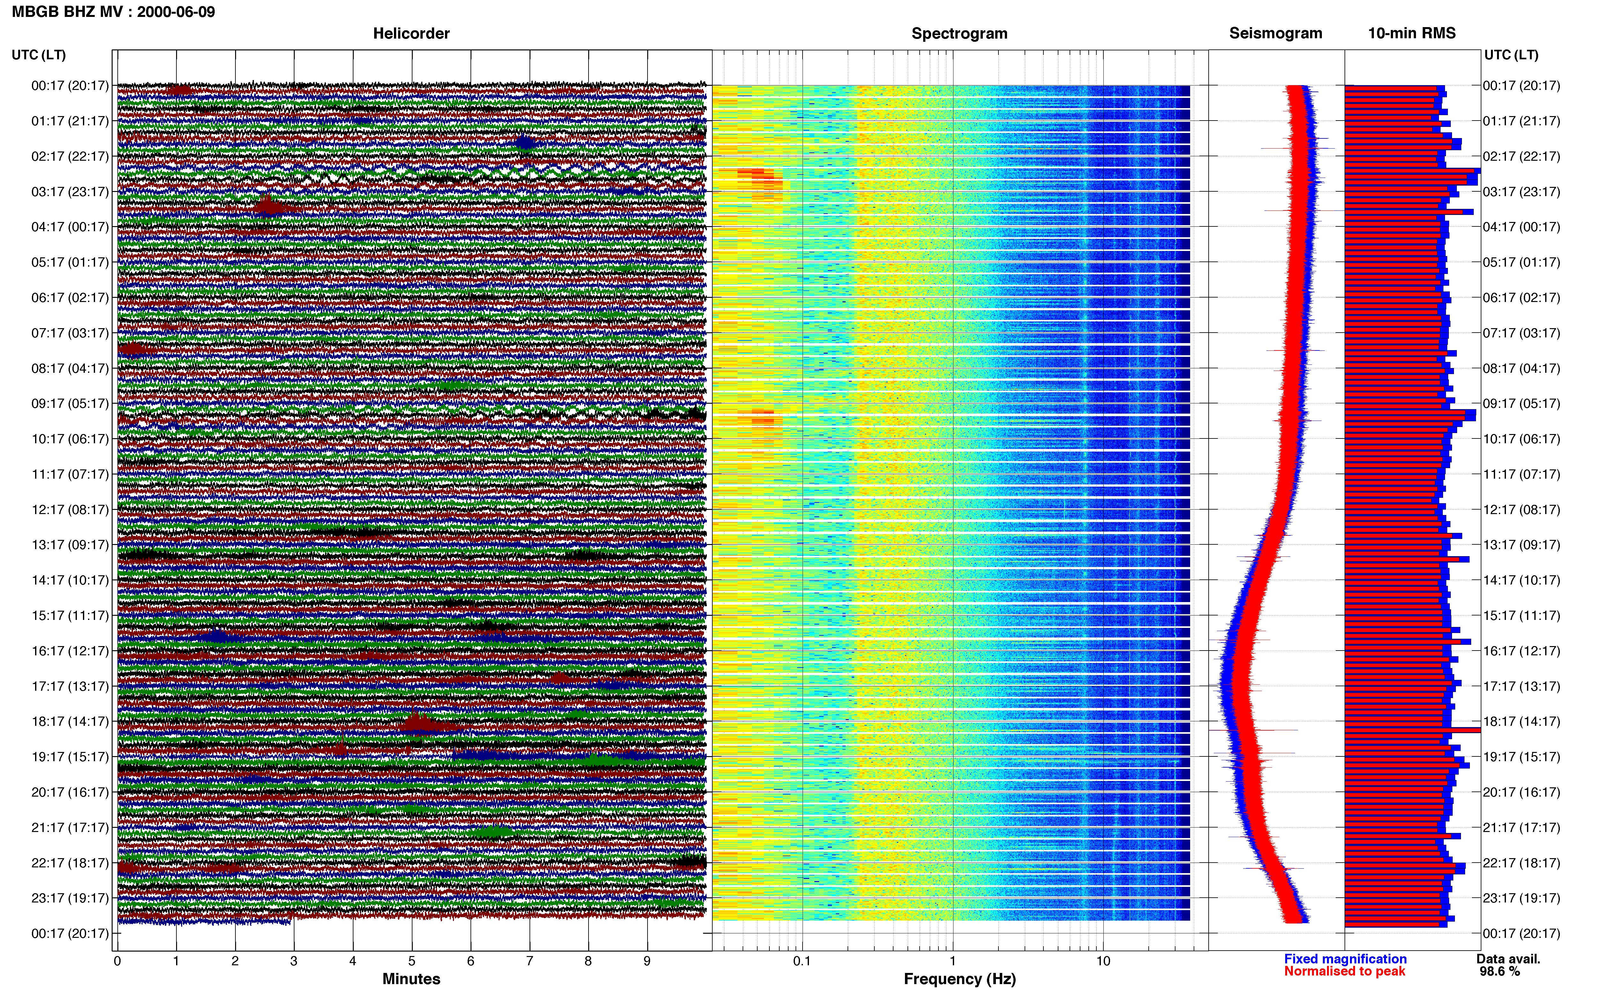Click the frequency tick label 10
This screenshot has height=1001, width=1601.
(1102, 961)
